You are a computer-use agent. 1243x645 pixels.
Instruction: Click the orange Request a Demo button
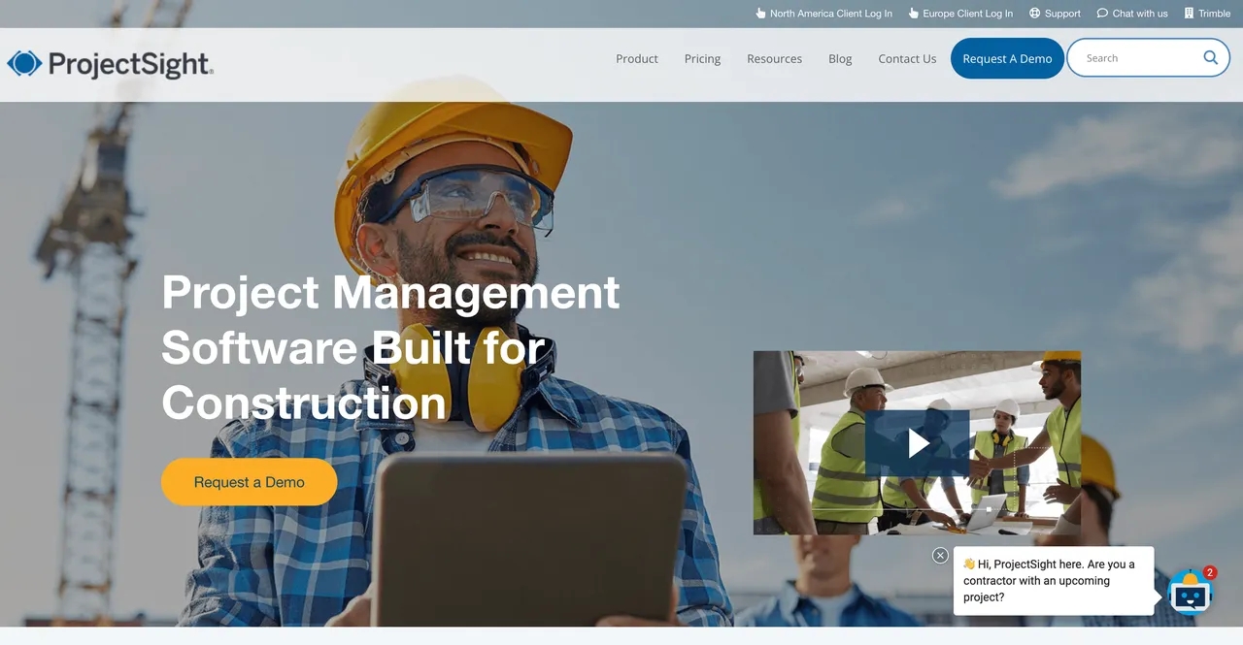pos(249,482)
